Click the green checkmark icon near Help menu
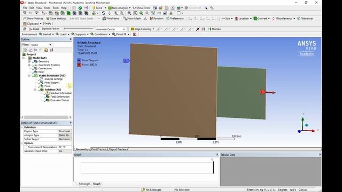The image size is (342, 192). (80, 8)
